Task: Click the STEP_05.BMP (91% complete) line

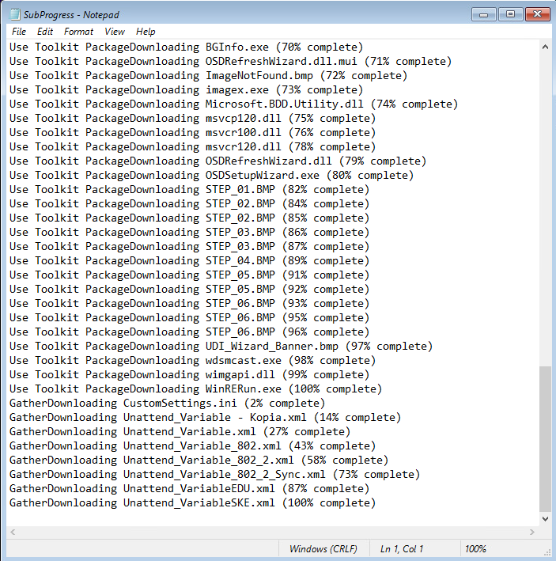Action: [190, 275]
